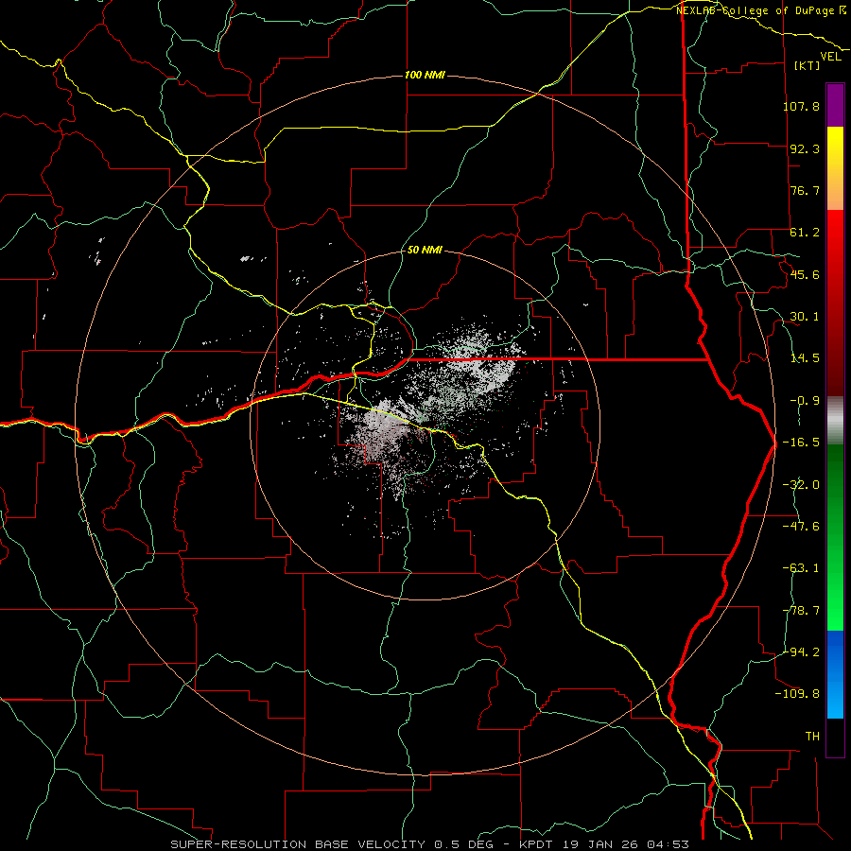The width and height of the screenshot is (851, 851).
Task: Click the purple segment of color bar
Action: (835, 106)
